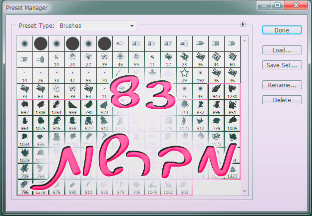Click the brush list scroll down arrow
Screen dimensions: 312x216
click(245, 192)
